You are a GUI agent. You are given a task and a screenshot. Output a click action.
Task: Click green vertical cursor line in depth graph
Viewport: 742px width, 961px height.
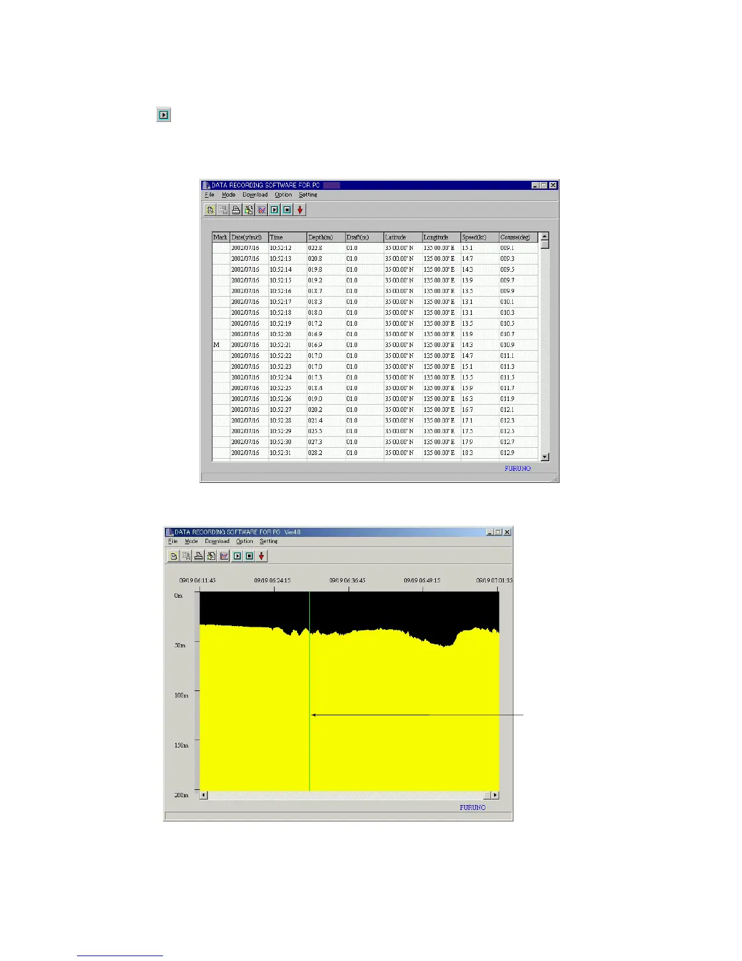[x=310, y=692]
